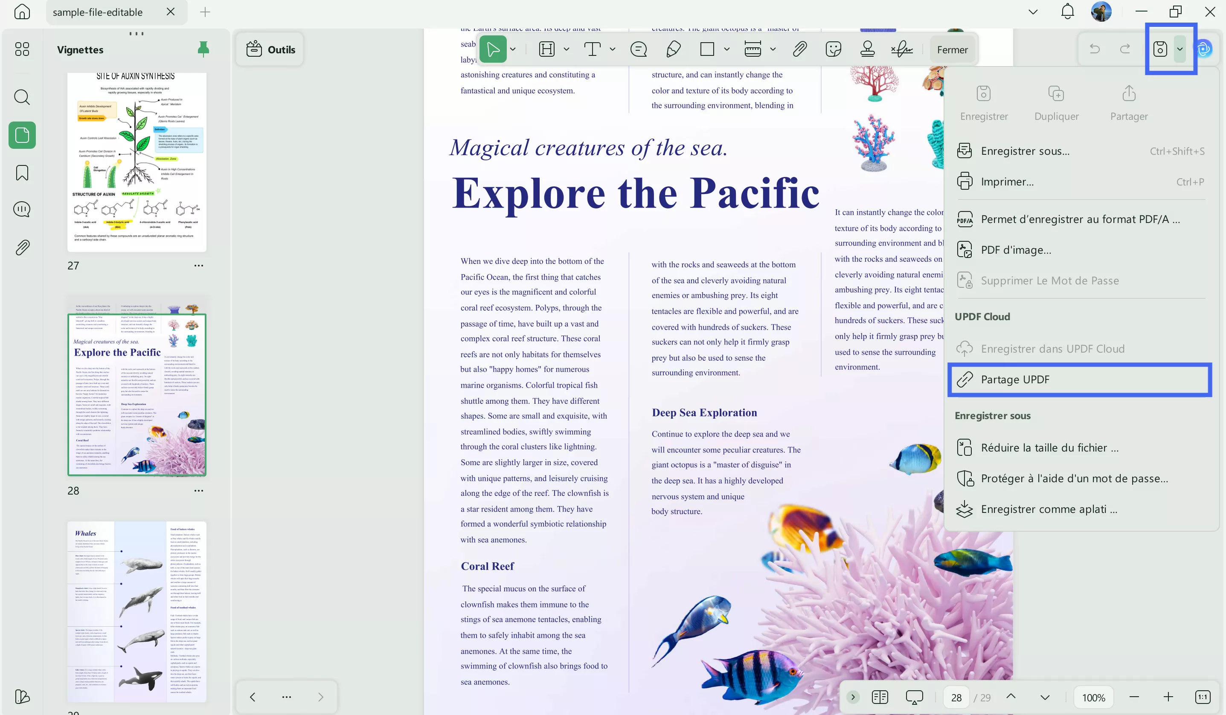Viewport: 1226px width, 715px height.
Task: Select the highlight (H) annotation tool
Action: [x=546, y=49]
